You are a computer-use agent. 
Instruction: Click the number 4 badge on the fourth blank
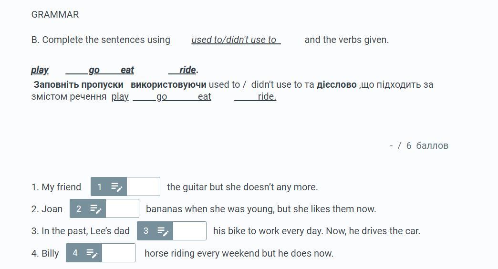click(x=75, y=253)
